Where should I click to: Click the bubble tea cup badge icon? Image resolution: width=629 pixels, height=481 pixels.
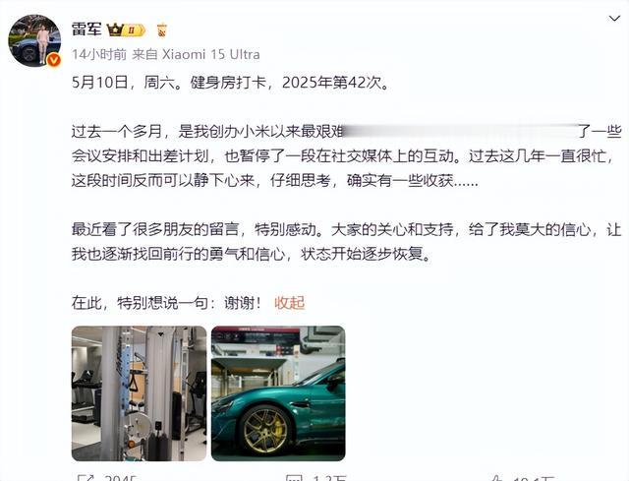point(161,30)
